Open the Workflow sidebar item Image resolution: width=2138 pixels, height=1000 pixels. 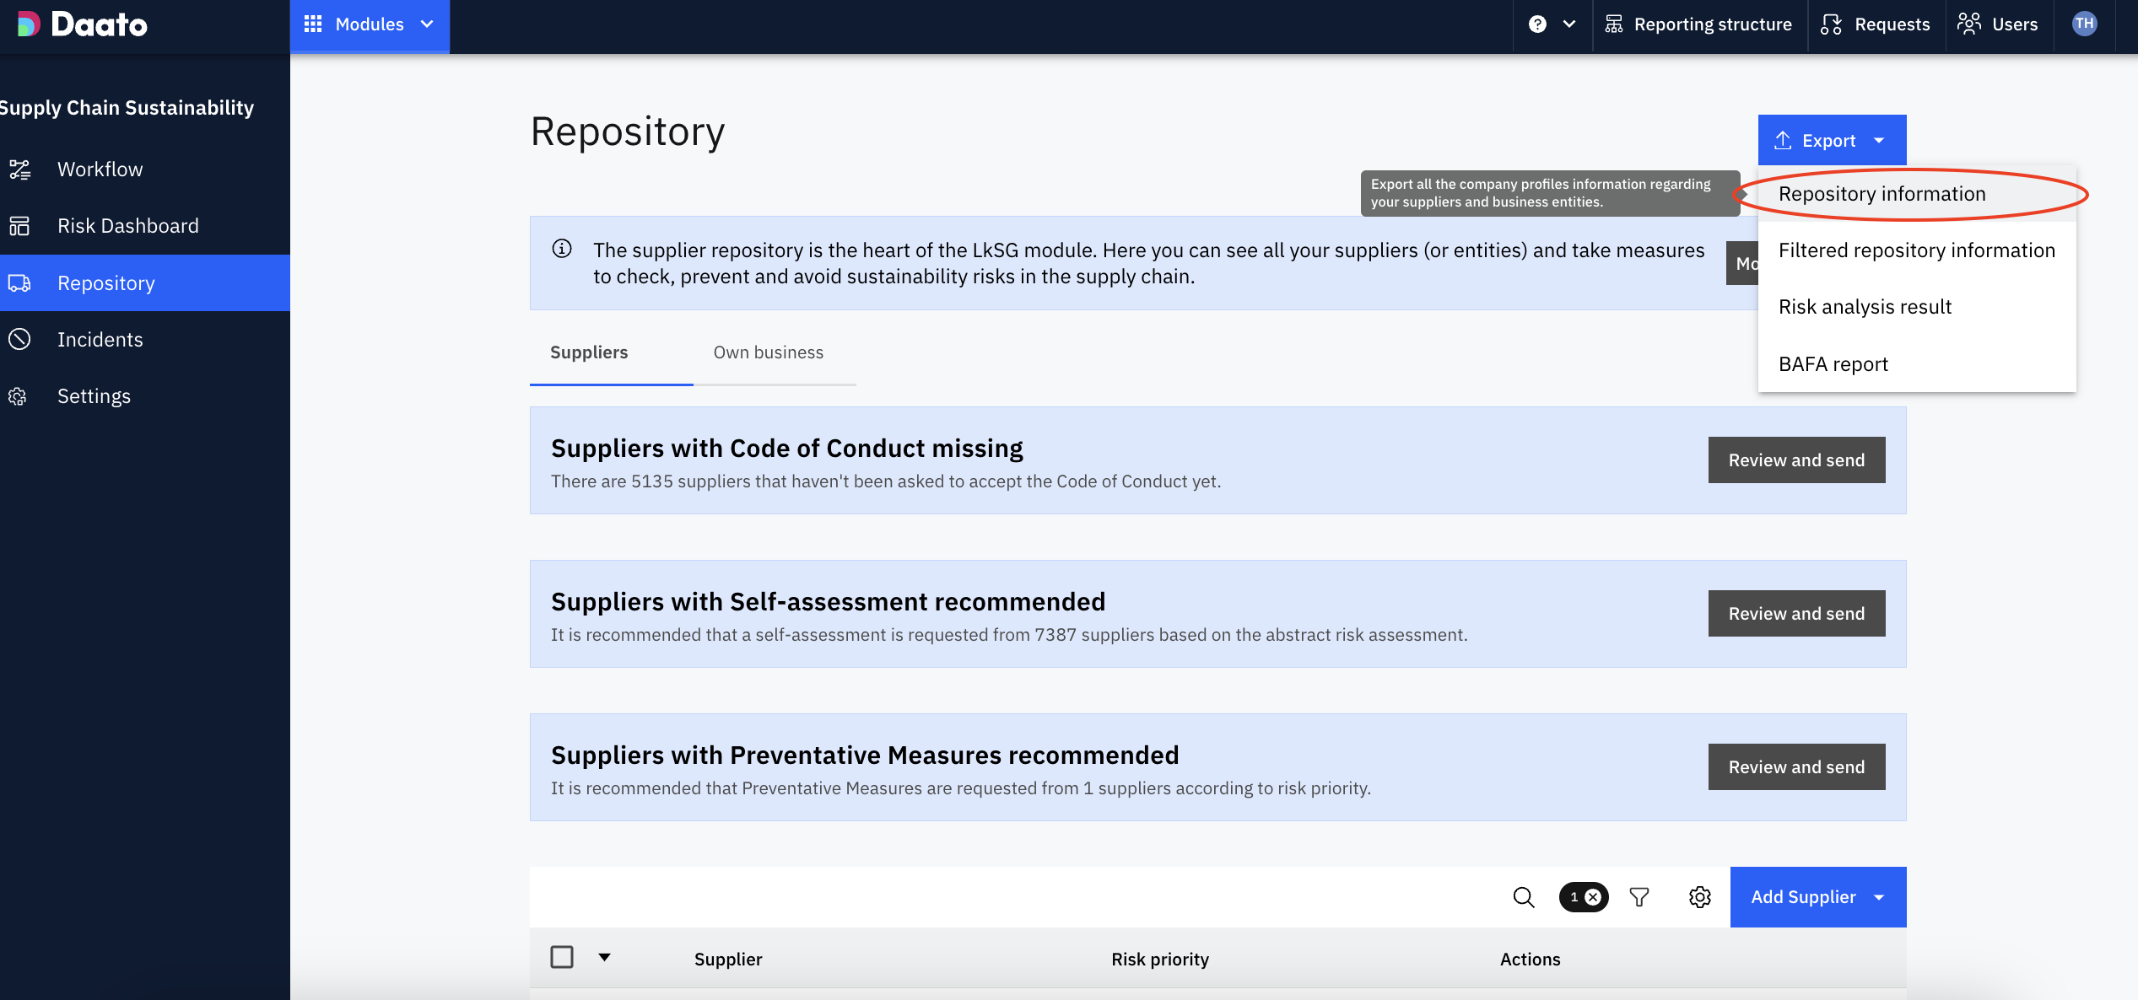point(100,169)
